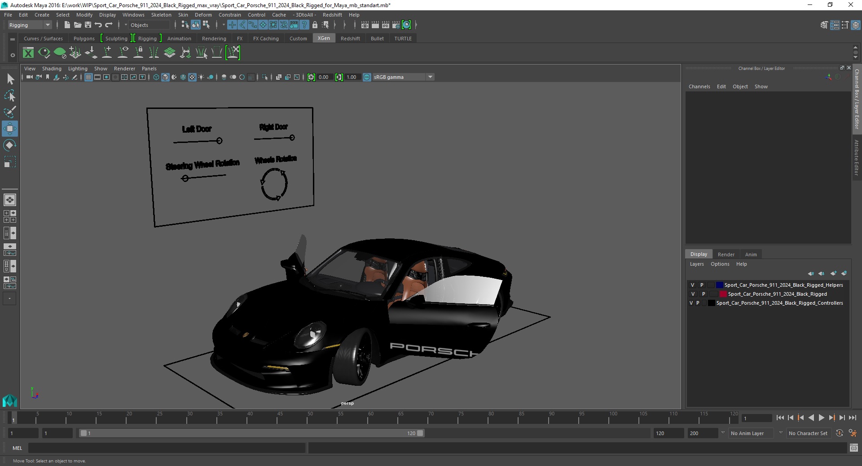
Task: Click the help question mark snap icon
Action: coord(304,25)
